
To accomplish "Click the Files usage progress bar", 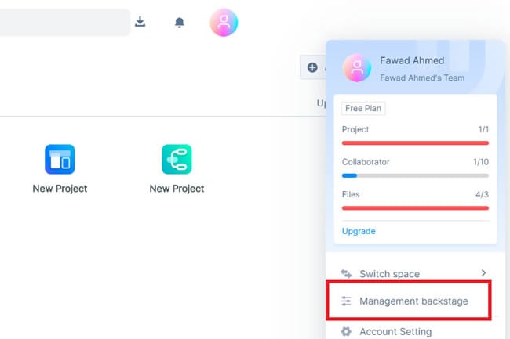I will pyautogui.click(x=415, y=208).
